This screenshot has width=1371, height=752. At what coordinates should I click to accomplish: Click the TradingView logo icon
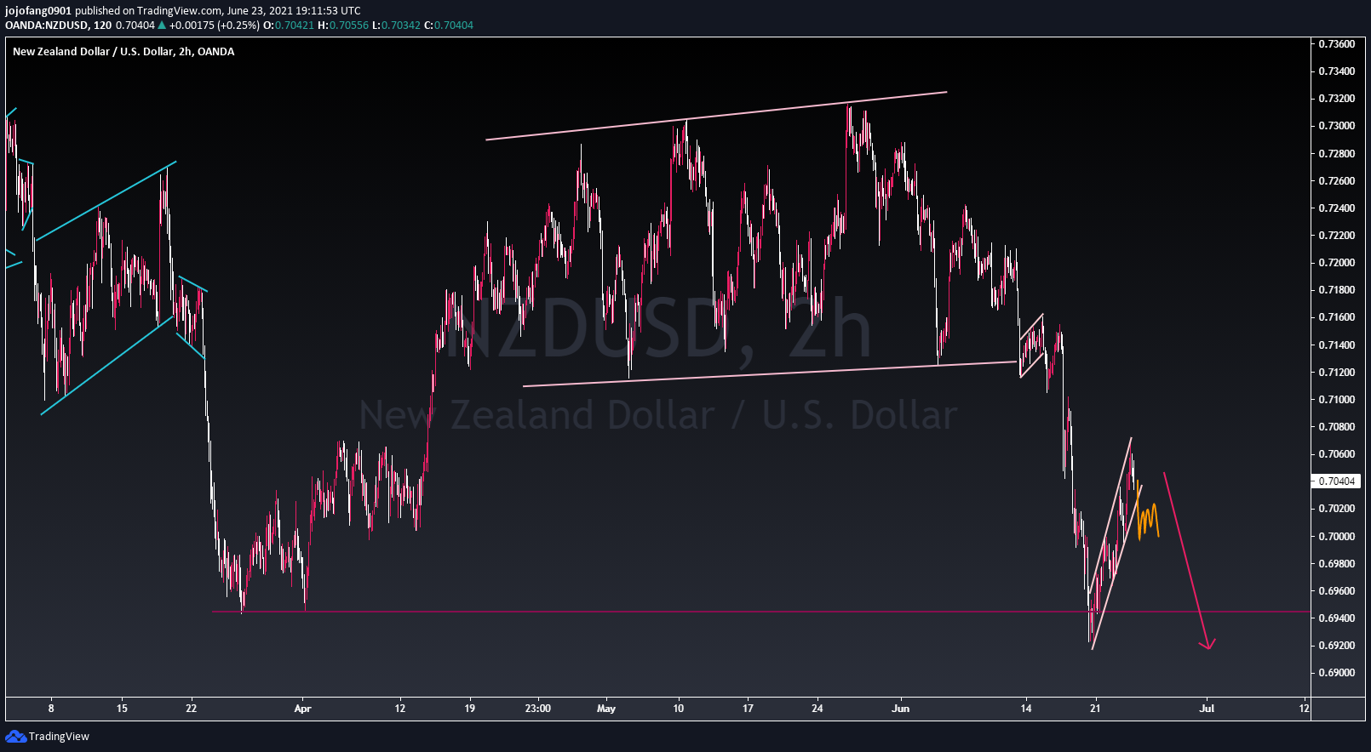[x=15, y=736]
